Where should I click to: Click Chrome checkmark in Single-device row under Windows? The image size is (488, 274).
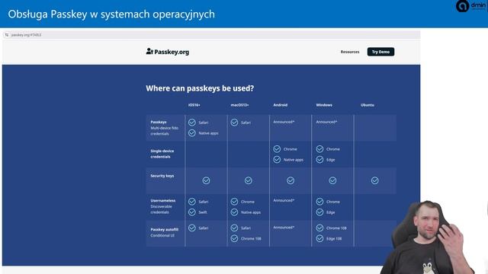coord(319,149)
